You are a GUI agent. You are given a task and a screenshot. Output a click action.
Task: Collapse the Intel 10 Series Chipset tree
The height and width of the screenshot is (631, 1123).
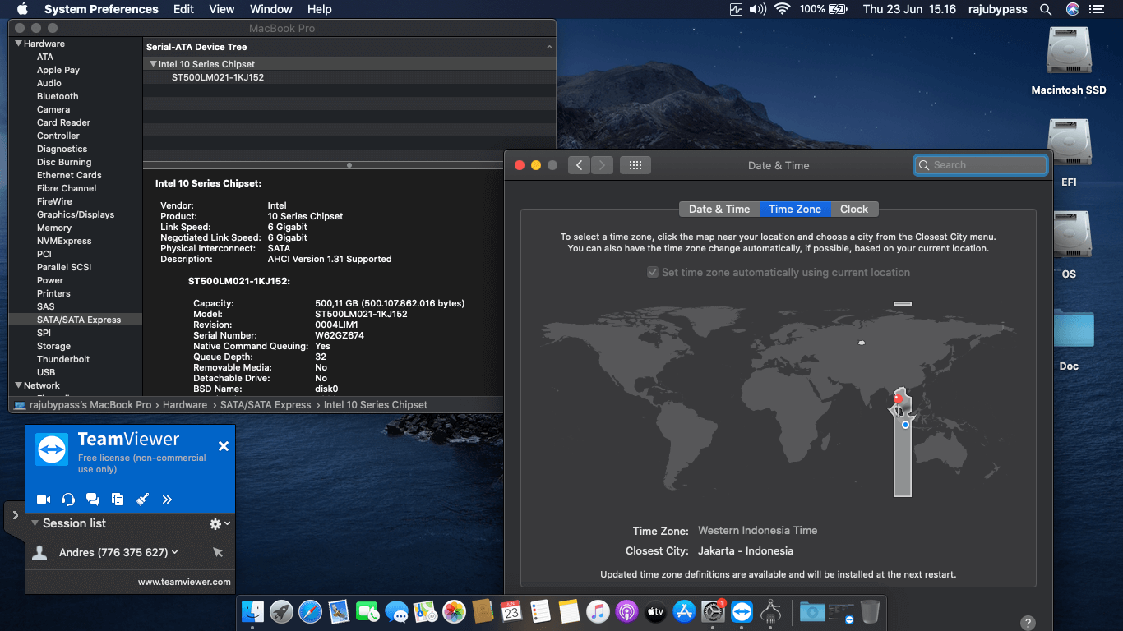click(153, 64)
